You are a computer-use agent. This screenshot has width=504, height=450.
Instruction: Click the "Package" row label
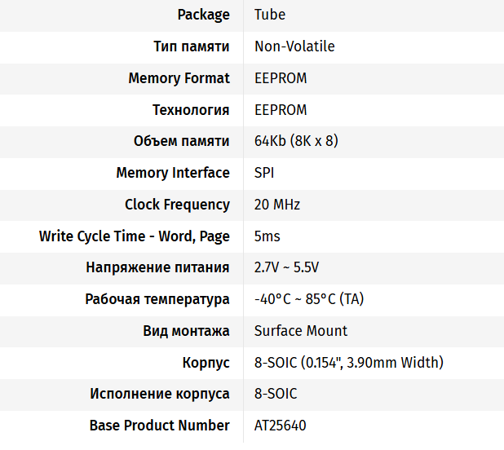203,15
